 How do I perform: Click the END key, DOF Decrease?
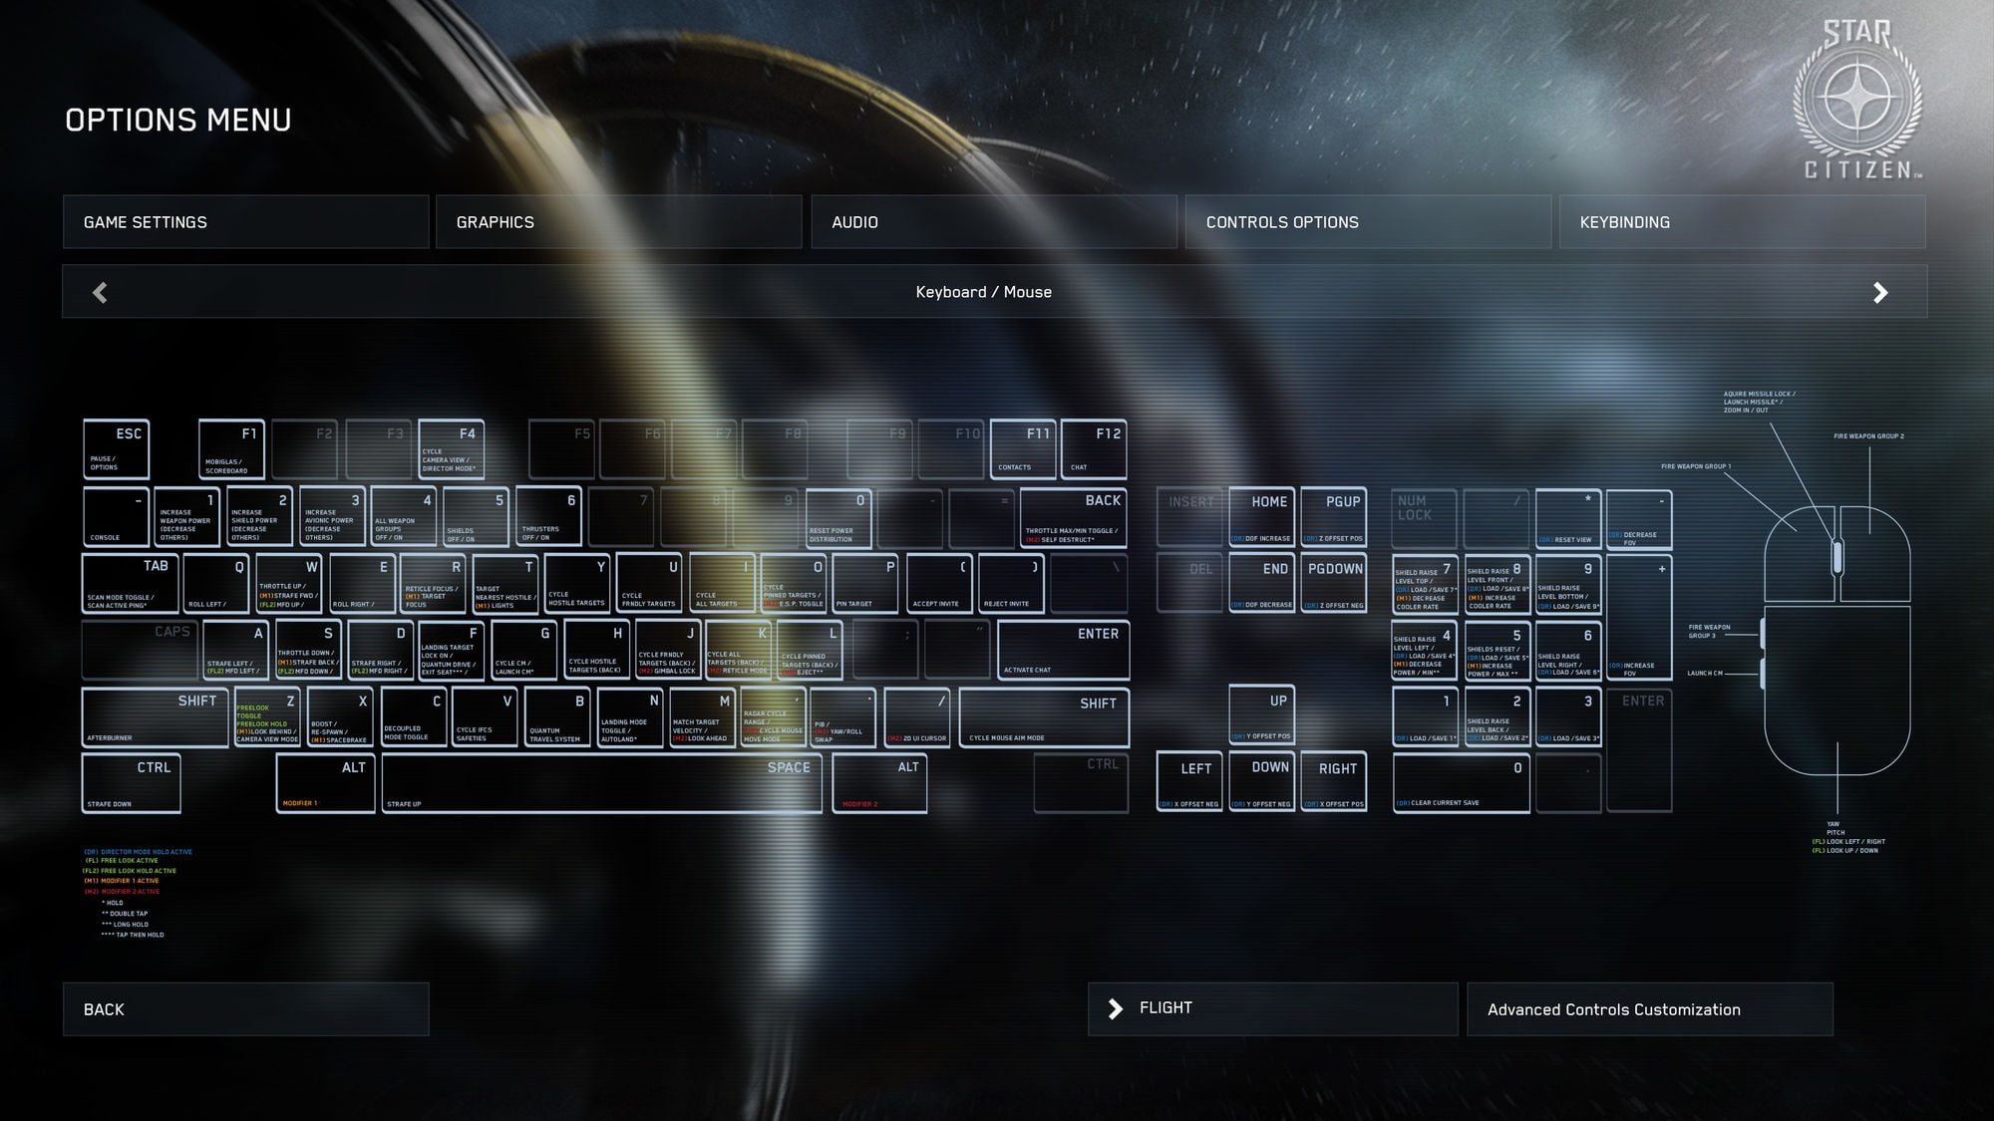1261,584
